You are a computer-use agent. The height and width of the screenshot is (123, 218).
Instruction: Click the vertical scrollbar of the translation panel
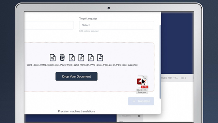tap(160, 62)
